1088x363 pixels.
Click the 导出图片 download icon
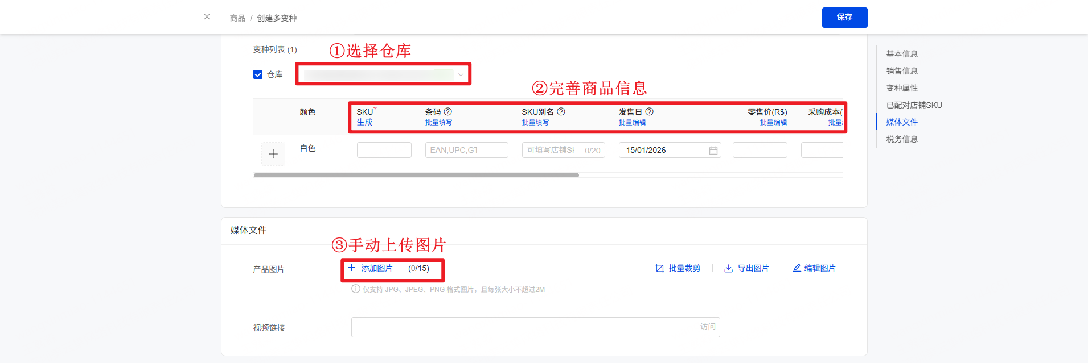tap(728, 268)
